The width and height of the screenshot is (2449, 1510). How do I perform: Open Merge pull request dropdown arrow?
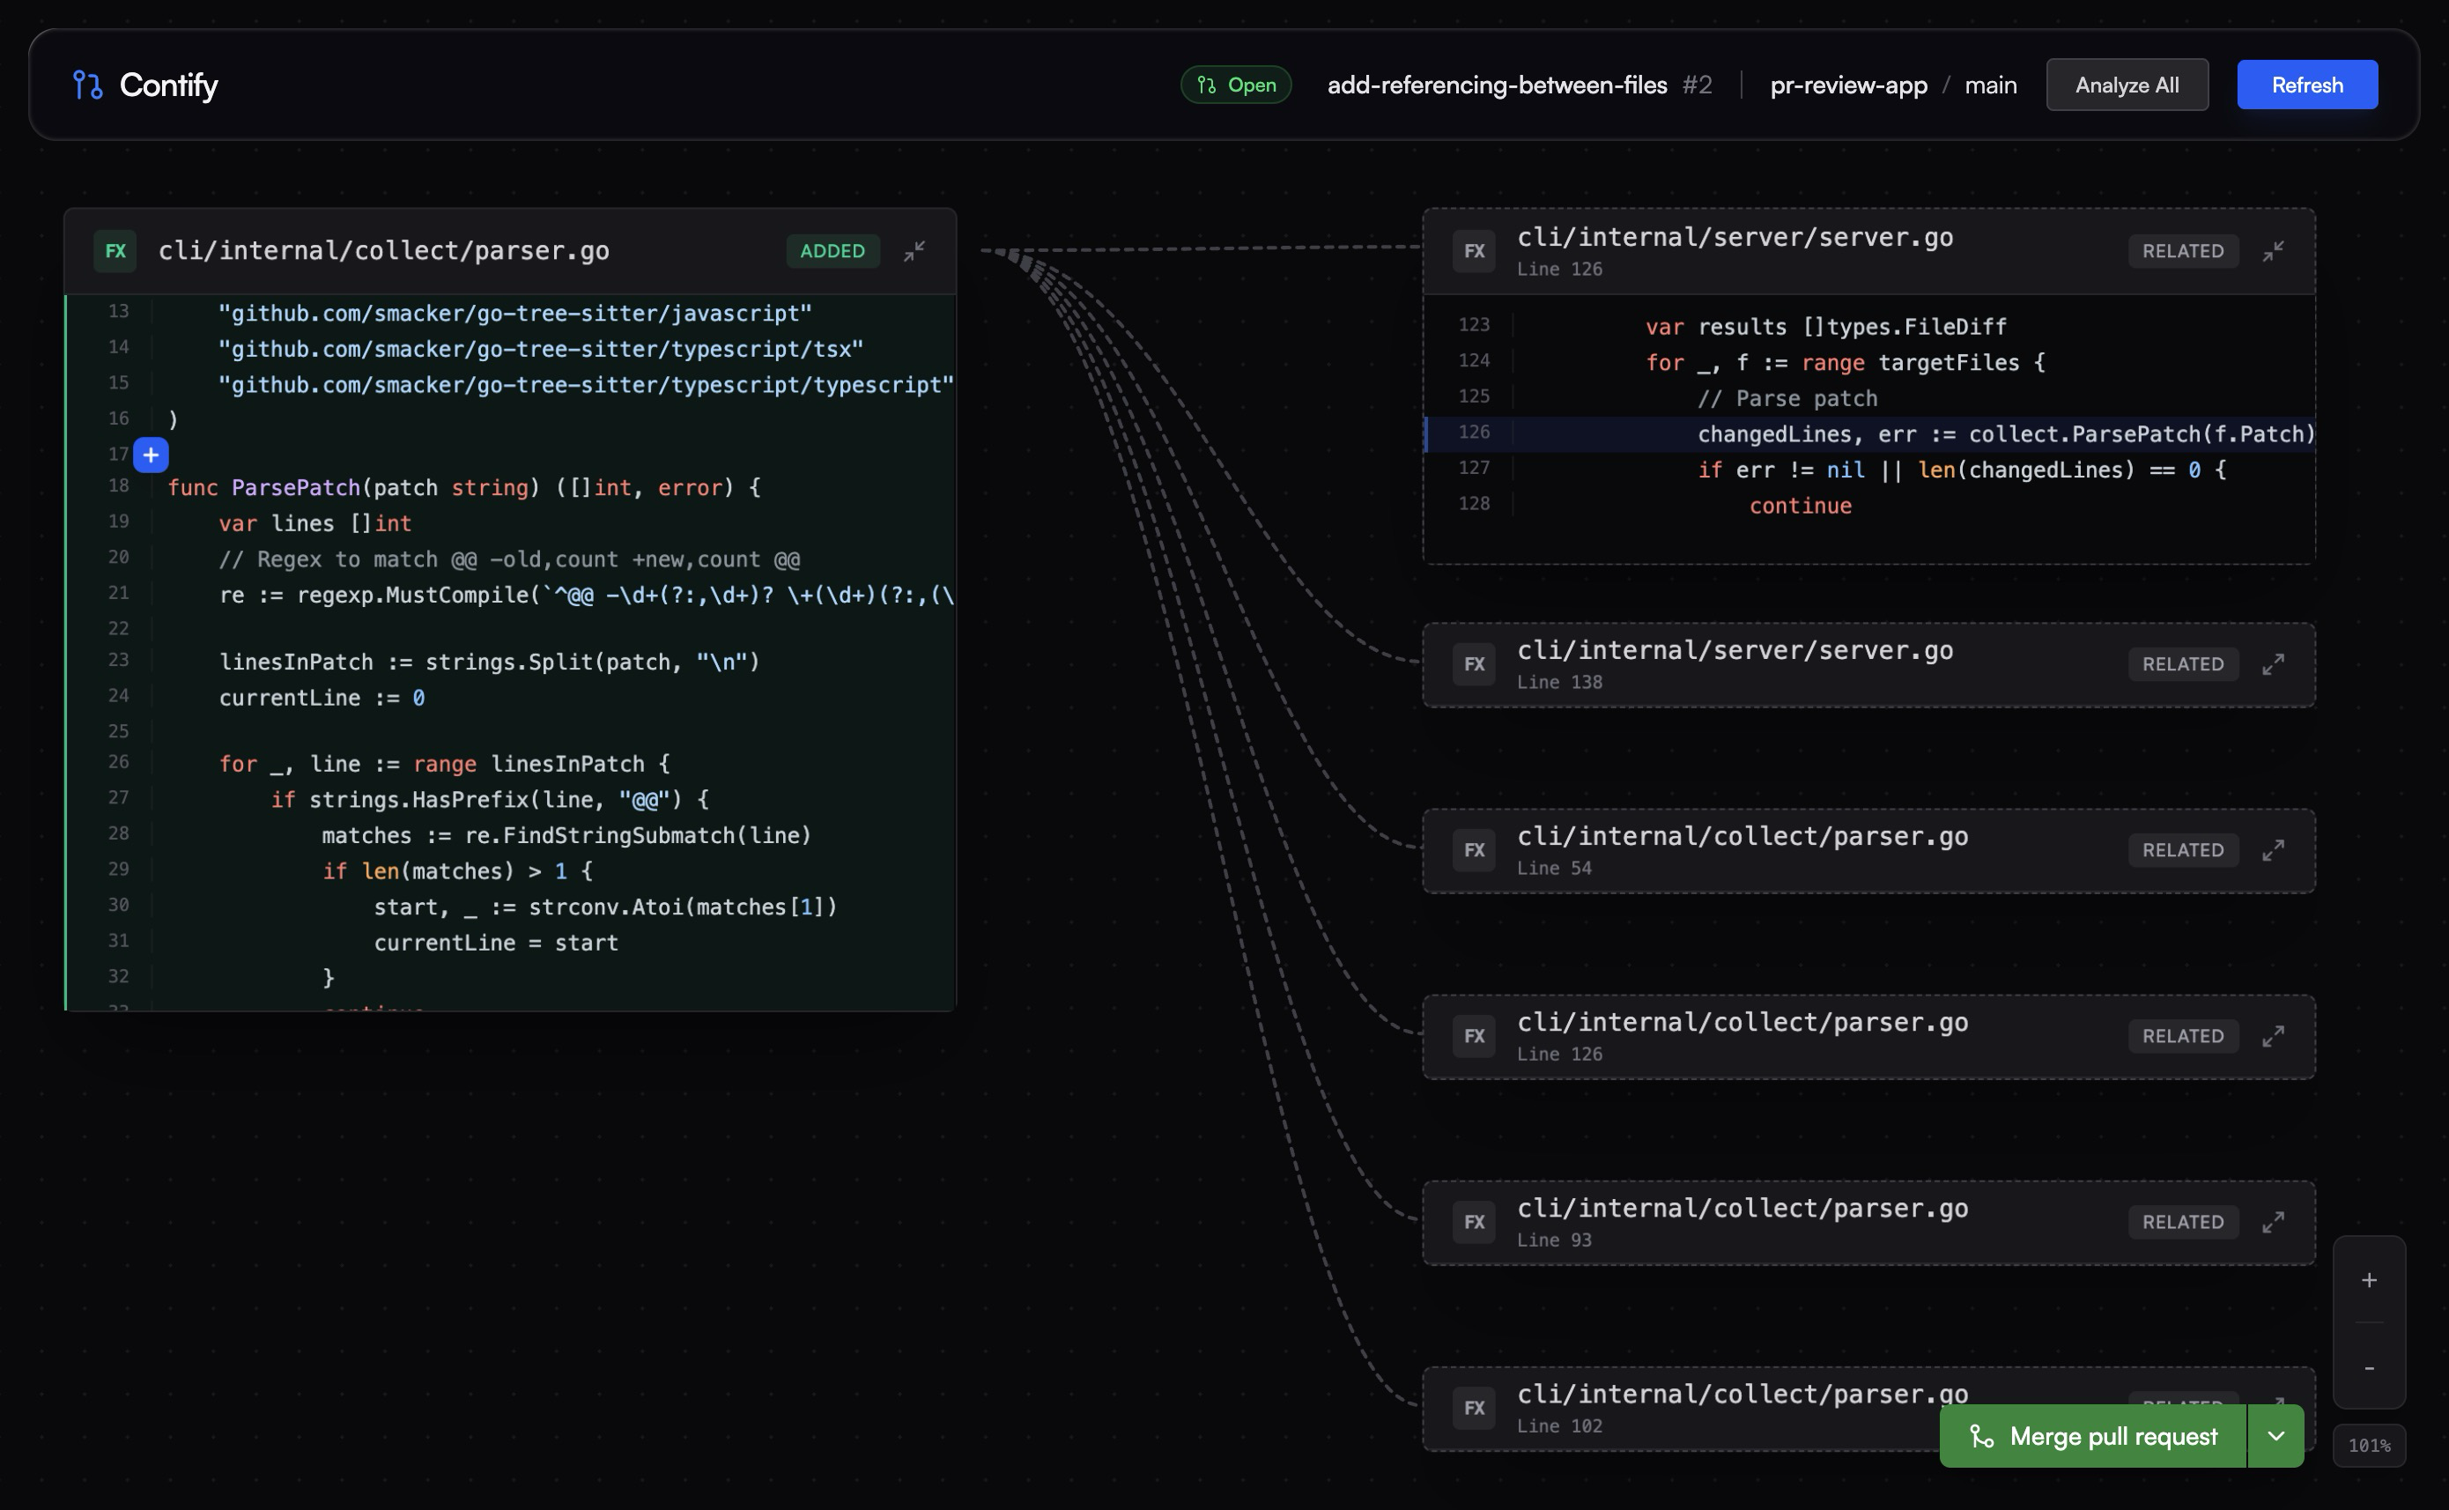2275,1436
